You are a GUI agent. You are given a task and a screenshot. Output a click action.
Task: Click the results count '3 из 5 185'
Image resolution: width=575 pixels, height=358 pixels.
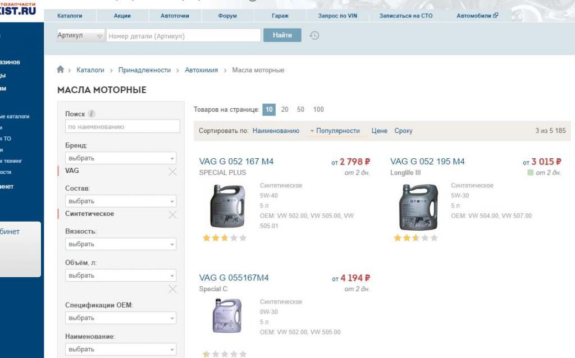point(550,130)
